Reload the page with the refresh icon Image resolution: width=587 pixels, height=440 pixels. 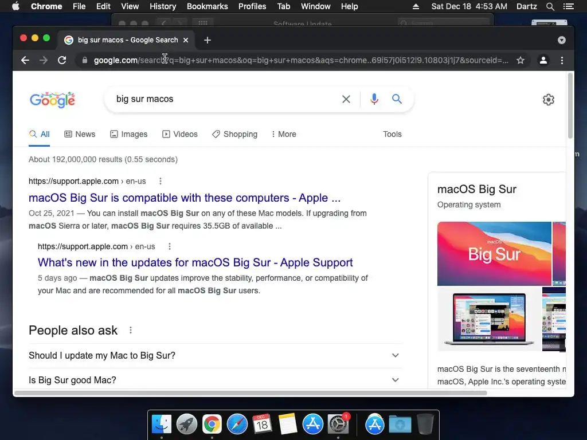[x=62, y=60]
